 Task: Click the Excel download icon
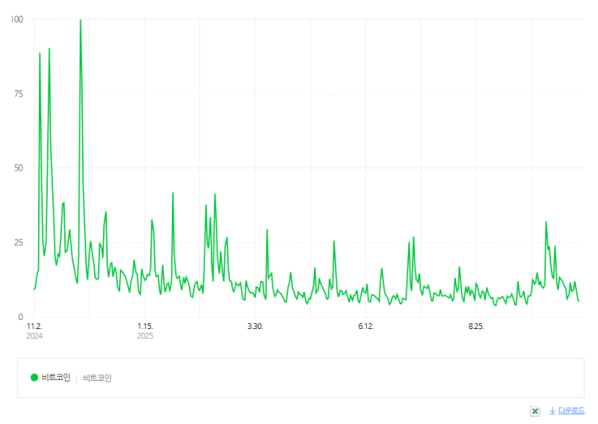pos(535,411)
